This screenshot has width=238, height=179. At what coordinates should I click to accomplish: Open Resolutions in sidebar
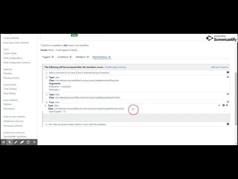coord(9,109)
